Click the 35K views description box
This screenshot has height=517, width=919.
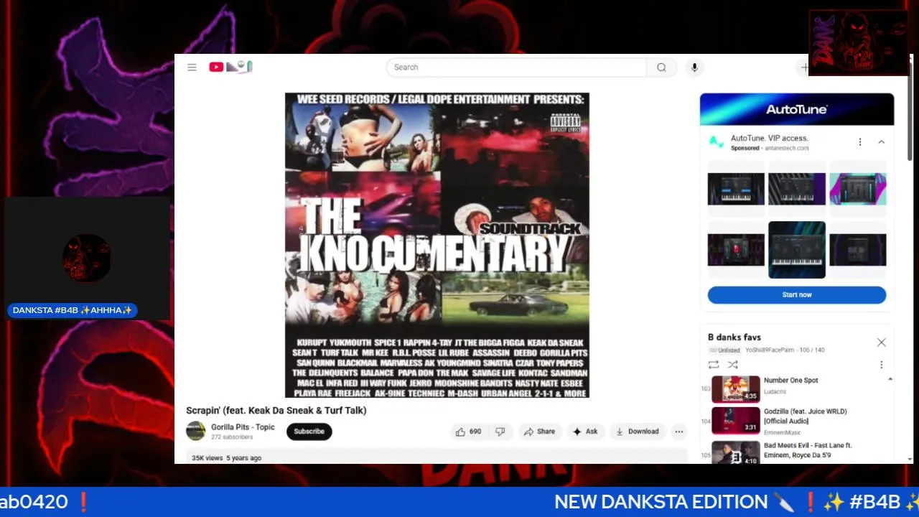[x=437, y=457]
